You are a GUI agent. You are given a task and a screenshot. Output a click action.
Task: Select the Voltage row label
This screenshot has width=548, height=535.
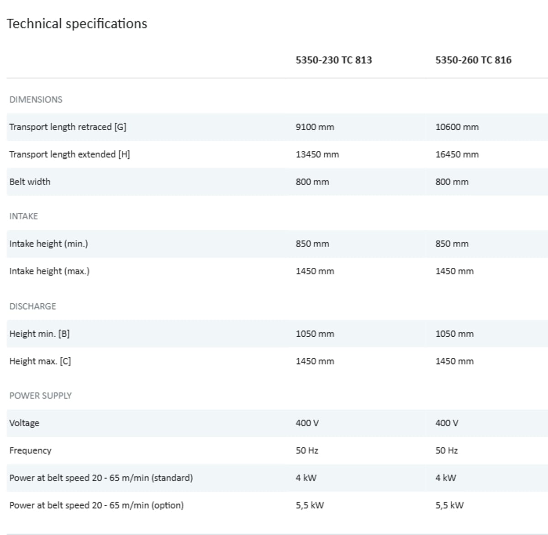pyautogui.click(x=24, y=423)
